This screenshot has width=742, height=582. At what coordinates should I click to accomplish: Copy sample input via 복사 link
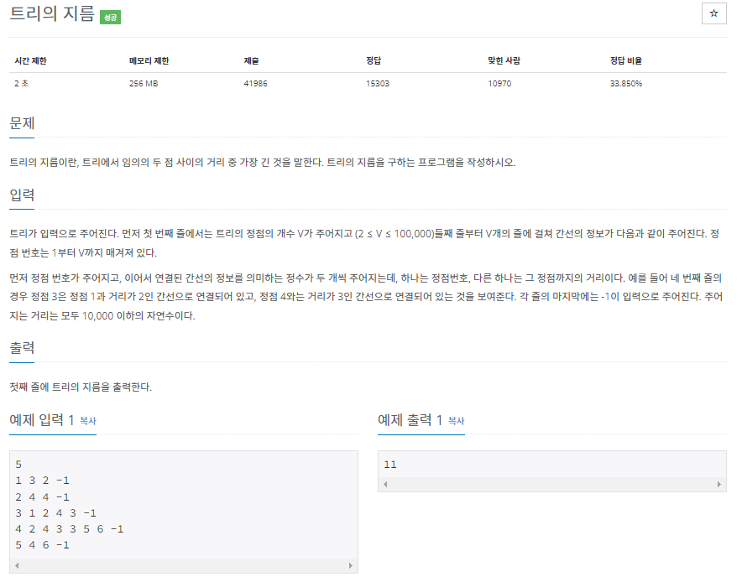tap(88, 421)
